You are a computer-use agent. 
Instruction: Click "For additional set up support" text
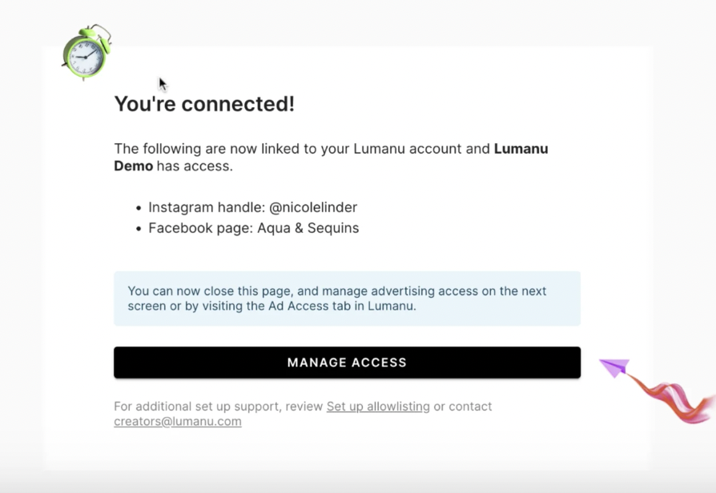[x=218, y=407]
